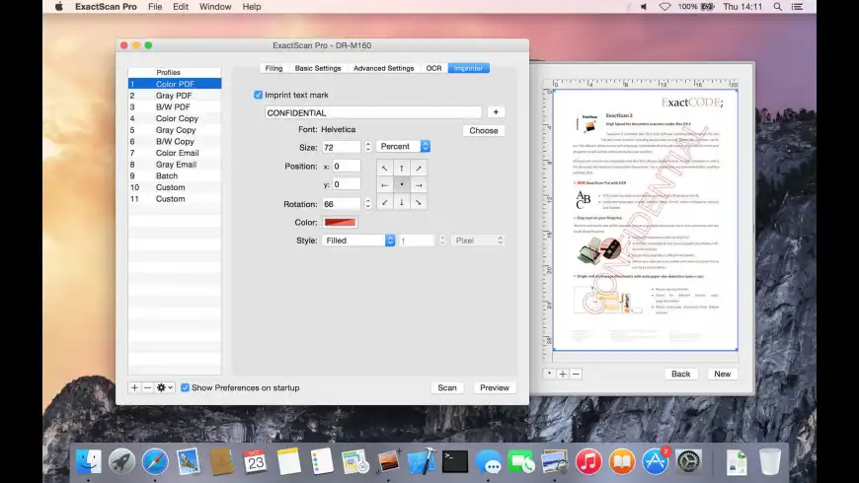859x483 pixels.
Task: Expand the Filled style dropdown
Action: click(x=359, y=241)
